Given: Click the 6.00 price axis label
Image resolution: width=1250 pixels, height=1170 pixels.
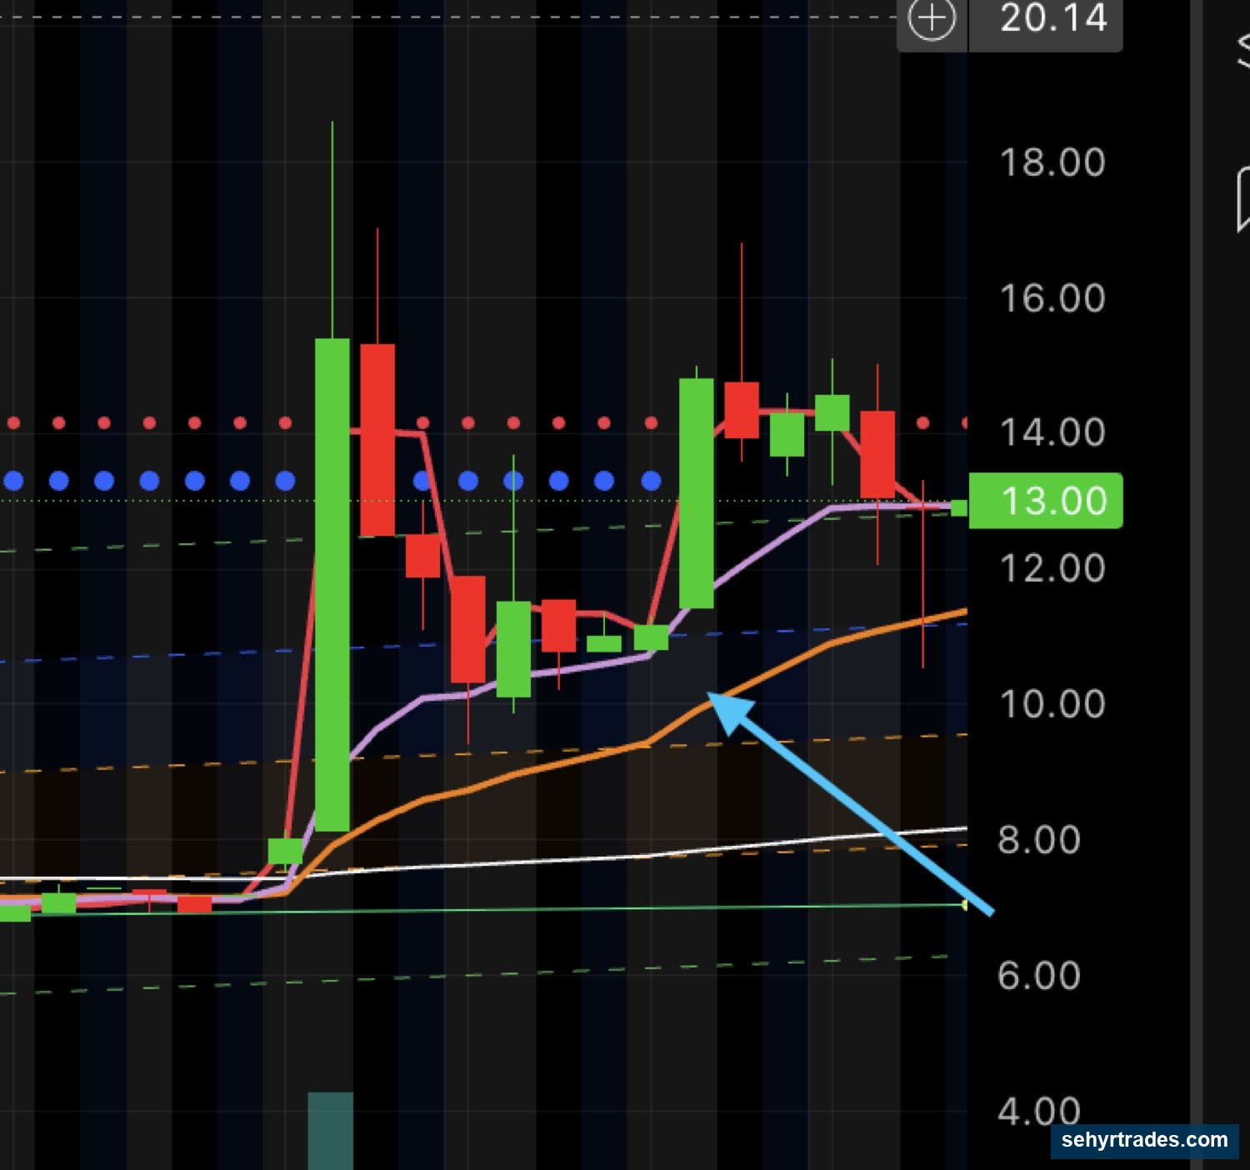Looking at the screenshot, I should (1039, 975).
